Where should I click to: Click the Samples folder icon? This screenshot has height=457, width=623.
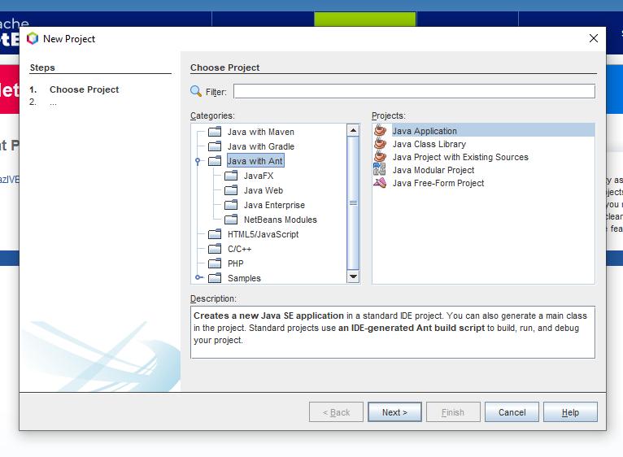215,278
